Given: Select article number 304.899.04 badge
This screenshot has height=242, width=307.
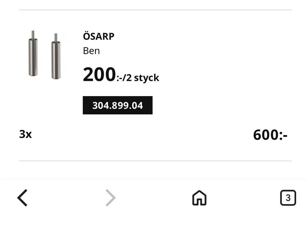Looking at the screenshot, I should [117, 105].
